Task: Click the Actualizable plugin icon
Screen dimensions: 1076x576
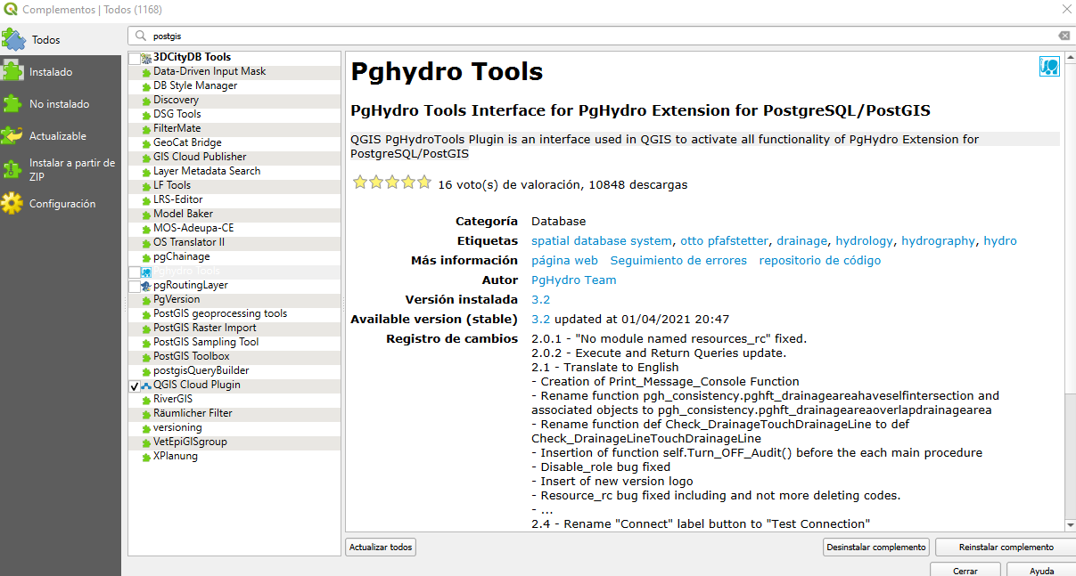Action: (12, 136)
